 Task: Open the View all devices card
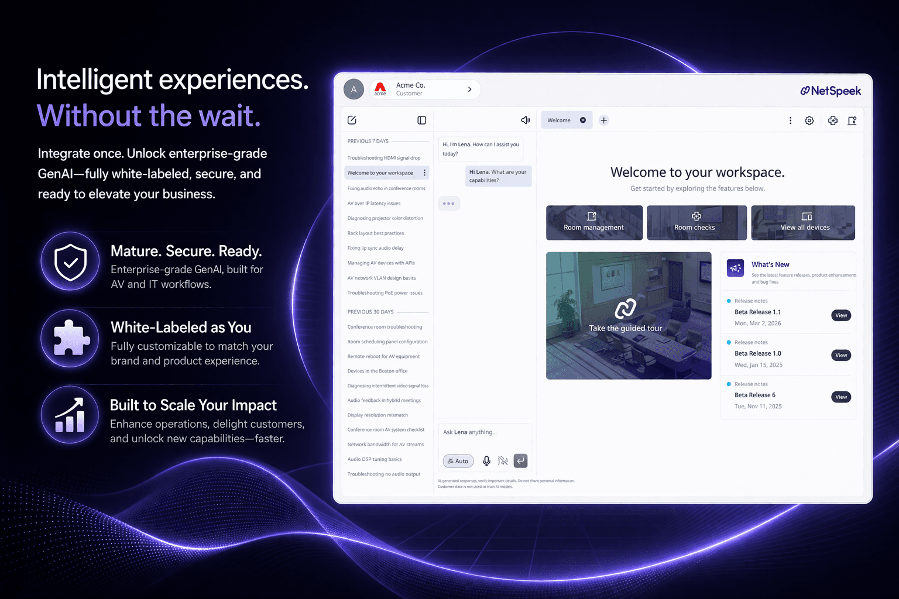pos(803,222)
